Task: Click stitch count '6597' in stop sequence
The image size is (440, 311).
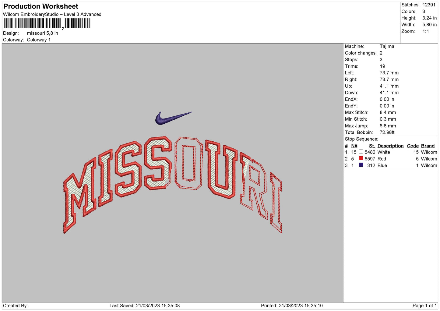Action: 370,159
